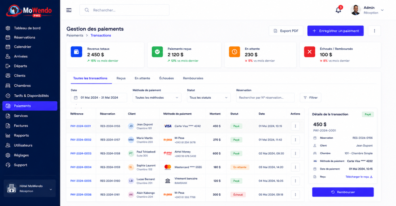Click the orange En attente clock icon
Screen dimensions: 396x206
coord(234,52)
